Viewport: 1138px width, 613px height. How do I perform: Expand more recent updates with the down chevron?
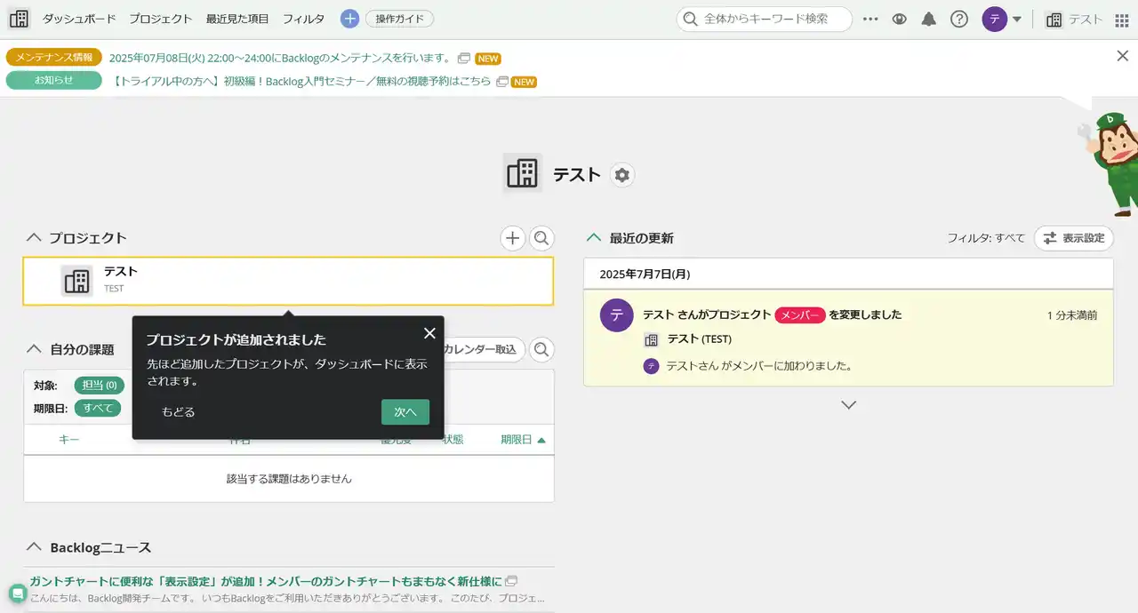tap(848, 405)
